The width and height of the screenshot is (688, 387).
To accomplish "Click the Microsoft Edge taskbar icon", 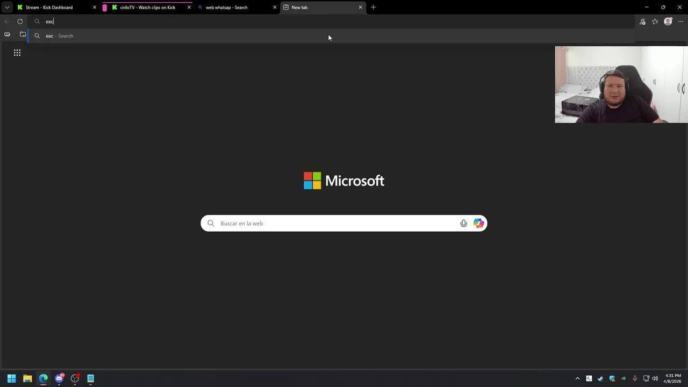I will point(43,378).
